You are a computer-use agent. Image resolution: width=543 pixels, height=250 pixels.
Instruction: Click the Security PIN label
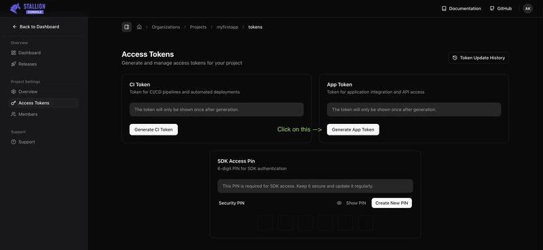click(231, 203)
